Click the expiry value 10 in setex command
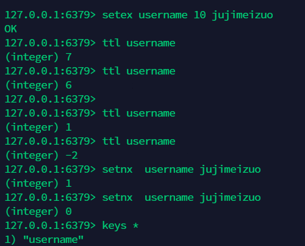Screen dimensions: 305x246 tap(199, 15)
